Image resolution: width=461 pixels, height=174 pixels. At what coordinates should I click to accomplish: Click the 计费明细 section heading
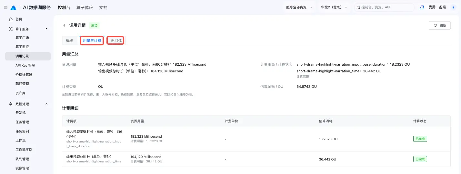70,108
